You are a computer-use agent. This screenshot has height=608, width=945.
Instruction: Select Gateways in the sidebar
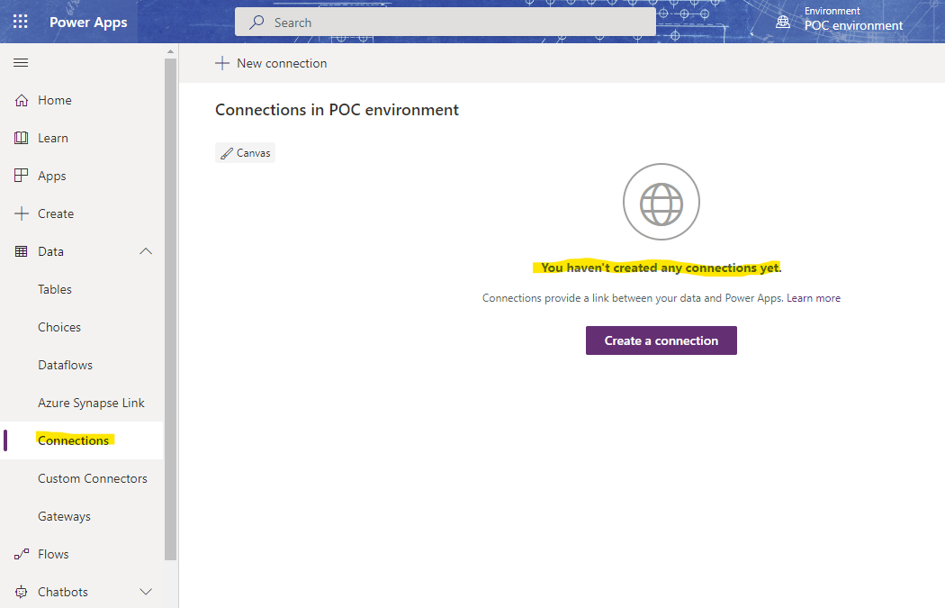tap(64, 515)
